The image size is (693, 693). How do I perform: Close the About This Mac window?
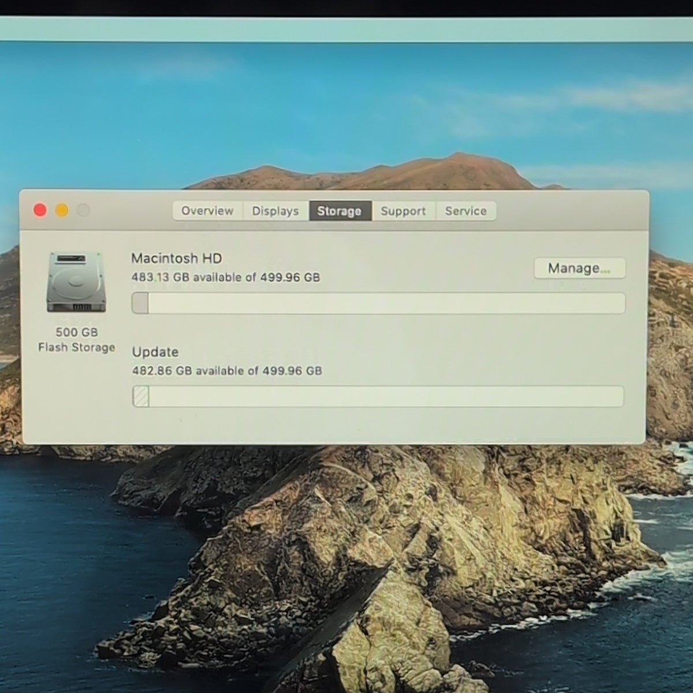click(x=40, y=210)
